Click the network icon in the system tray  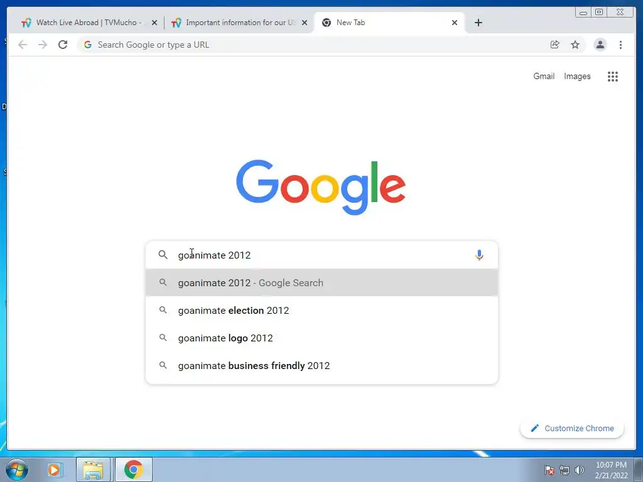point(565,470)
